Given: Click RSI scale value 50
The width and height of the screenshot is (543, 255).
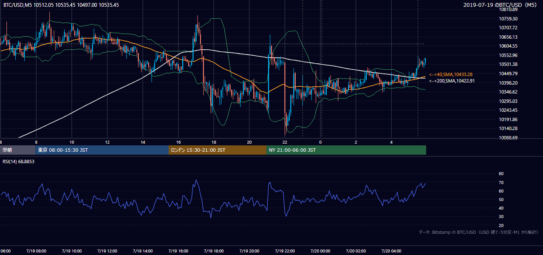Looking at the screenshot, I should tap(501, 200).
